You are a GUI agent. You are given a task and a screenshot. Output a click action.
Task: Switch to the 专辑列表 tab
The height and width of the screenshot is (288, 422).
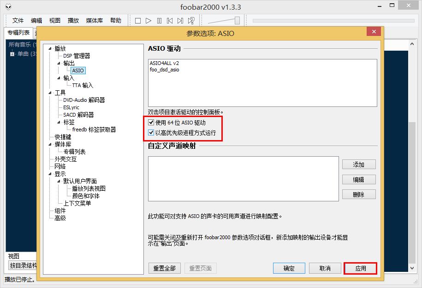[x=18, y=33]
